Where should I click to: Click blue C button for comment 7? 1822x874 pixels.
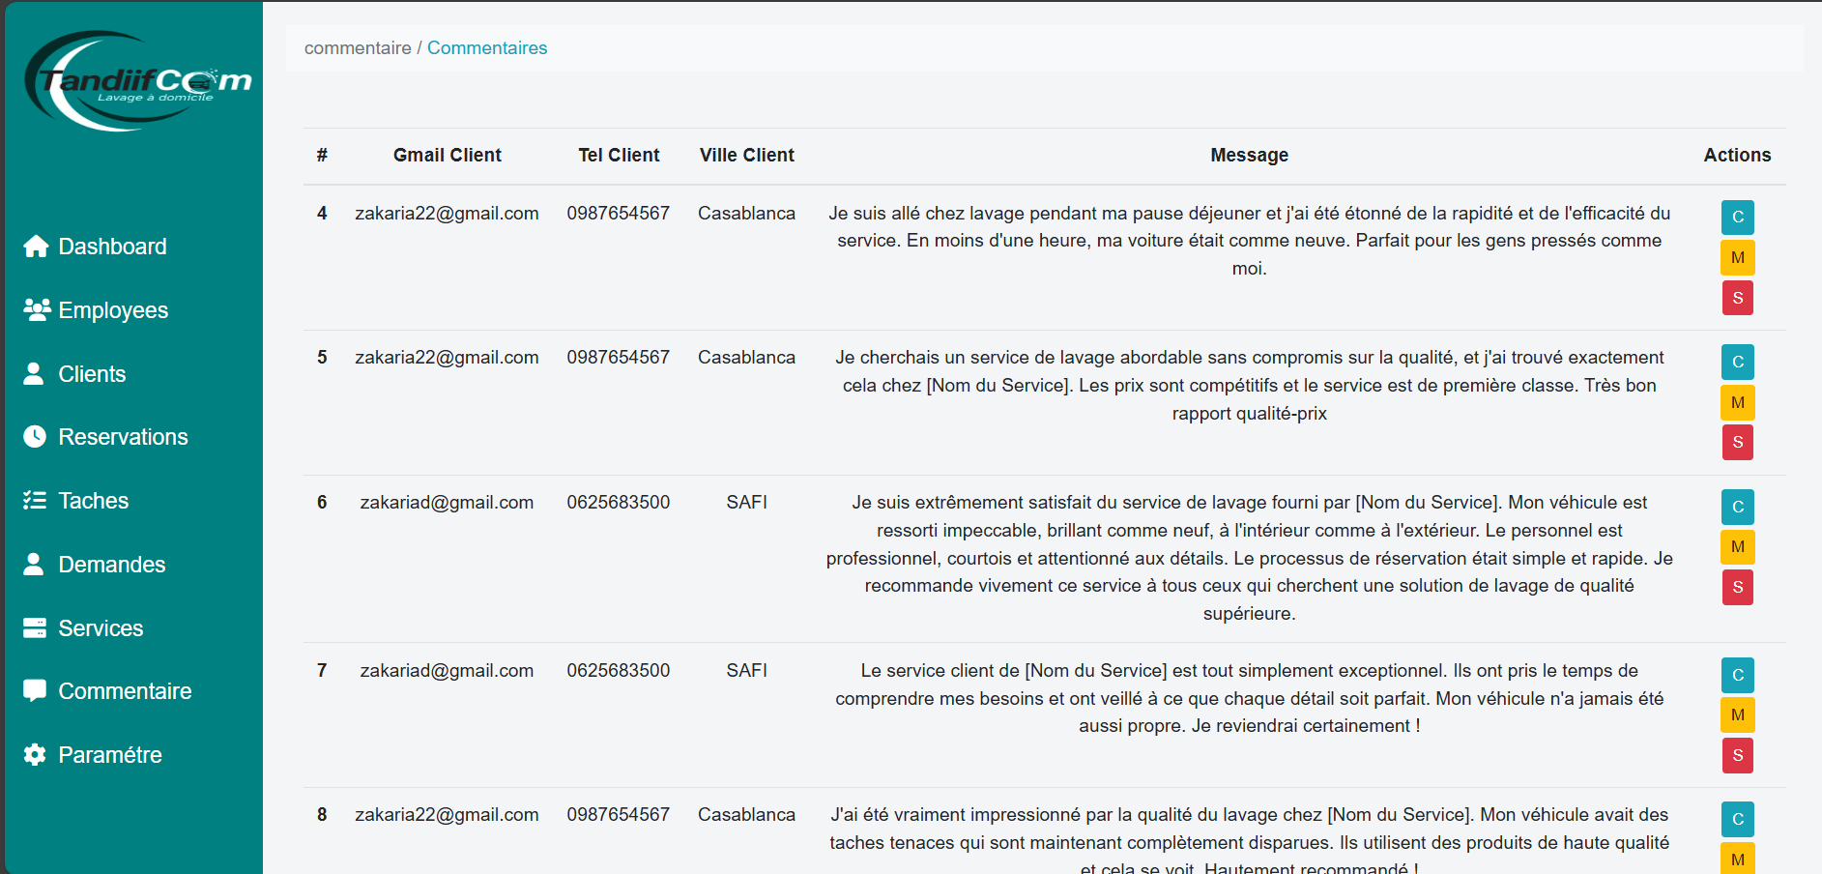(1738, 675)
